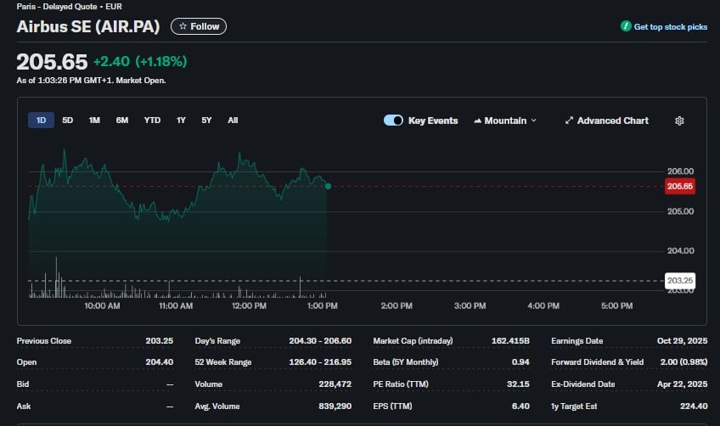Select the 1M range tab
This screenshot has height=426, width=720.
point(94,121)
